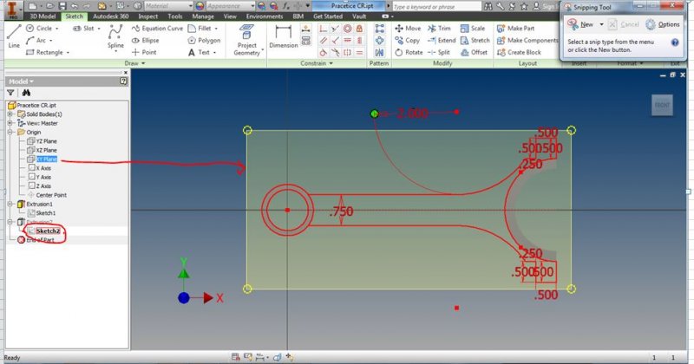Select the Stretch tool
Screen dimensions: 694x364
[x=475, y=40]
